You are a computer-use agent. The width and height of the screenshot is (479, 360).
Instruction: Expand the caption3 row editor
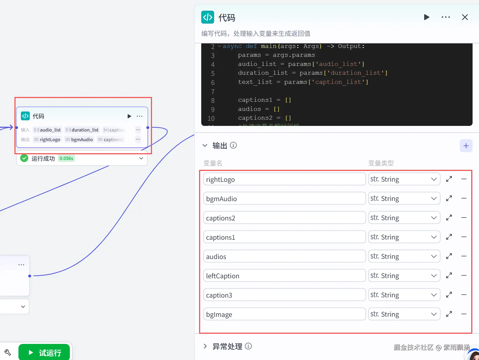tap(449, 295)
